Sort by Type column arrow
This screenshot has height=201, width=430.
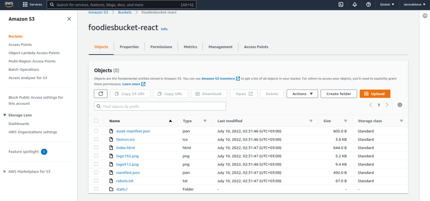click(x=205, y=121)
